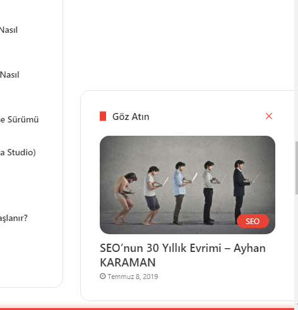Open the evolution-with-laptops article thumbnail
Viewport: 298px width, 310px height.
click(x=188, y=185)
